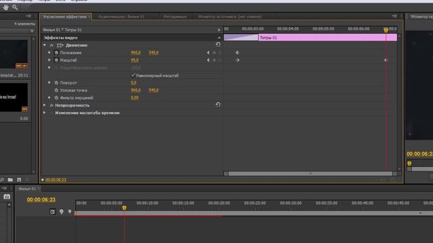Open the Метаданные tab
This screenshot has height=243, width=433.
[175, 16]
